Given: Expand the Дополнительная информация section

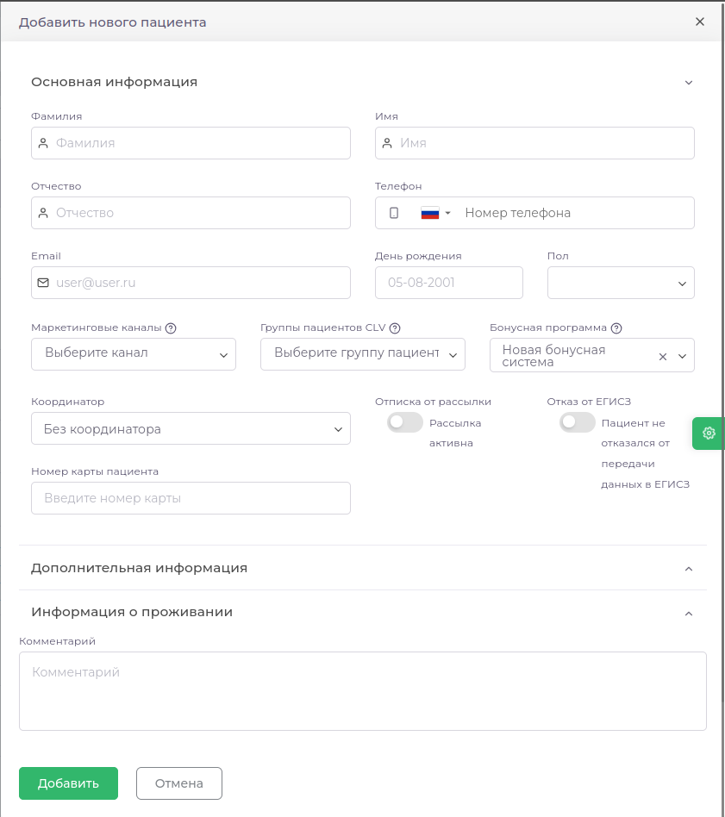Looking at the screenshot, I should click(688, 569).
